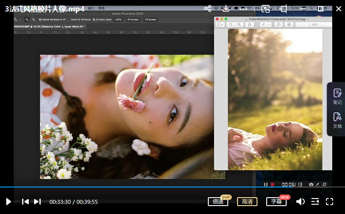Download the video using the download icon
The image size is (345, 214).
(x=226, y=8)
